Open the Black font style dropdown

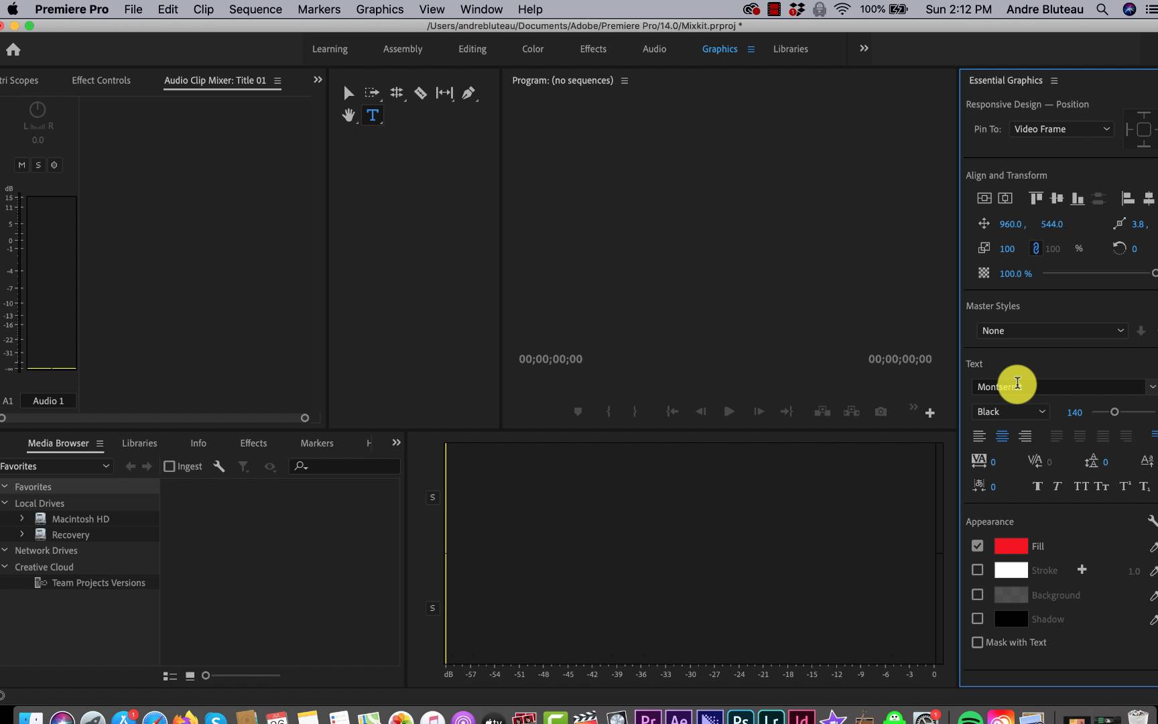(1011, 412)
